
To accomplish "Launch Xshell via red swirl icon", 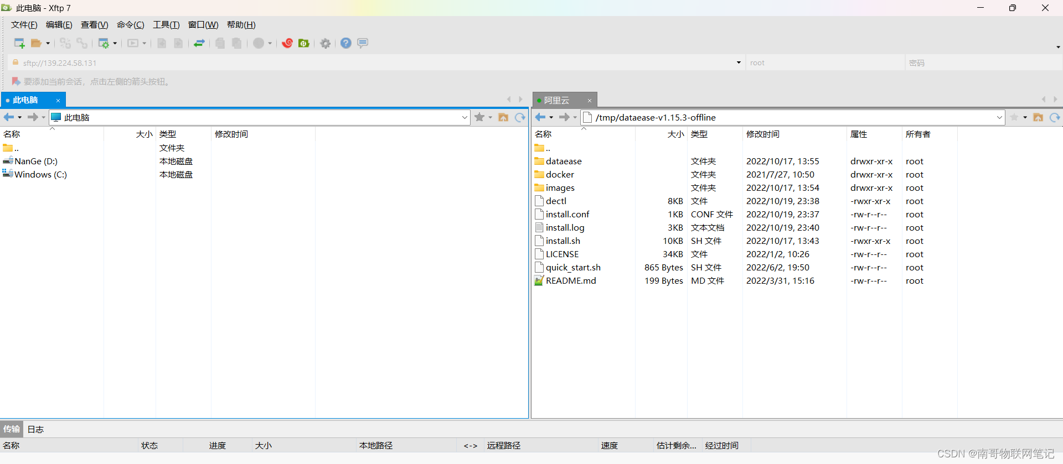I will [x=287, y=43].
